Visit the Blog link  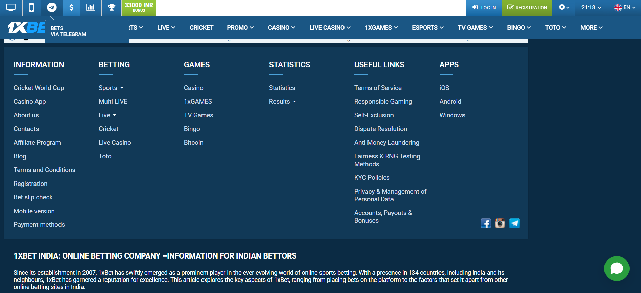(20, 156)
